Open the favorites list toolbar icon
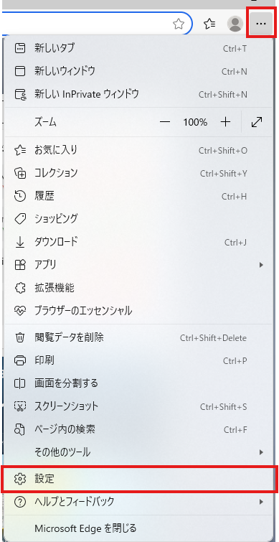 (x=209, y=24)
